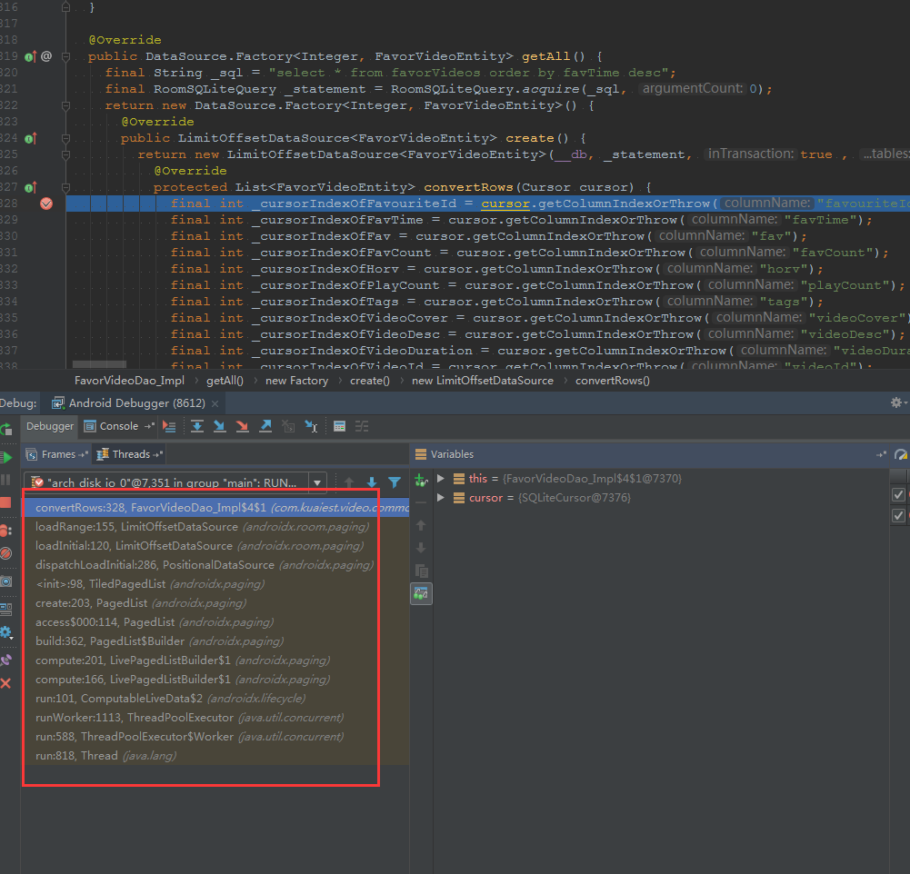
Task: Click FavorVideoDao_Impl breadcrumb
Action: click(129, 381)
